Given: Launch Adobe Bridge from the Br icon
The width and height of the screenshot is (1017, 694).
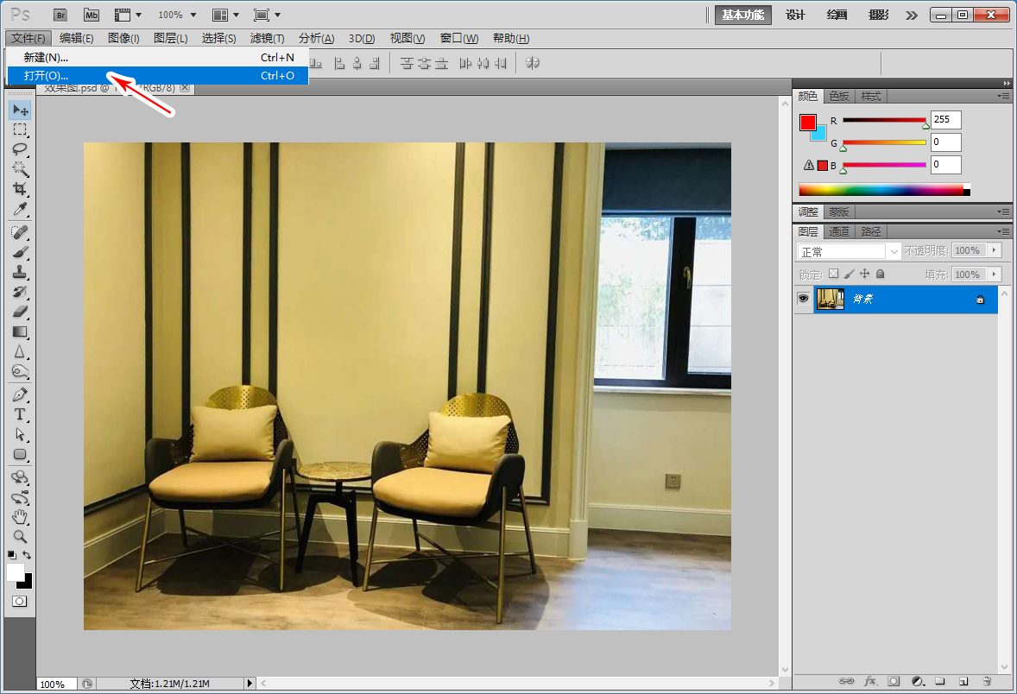Looking at the screenshot, I should [x=60, y=15].
